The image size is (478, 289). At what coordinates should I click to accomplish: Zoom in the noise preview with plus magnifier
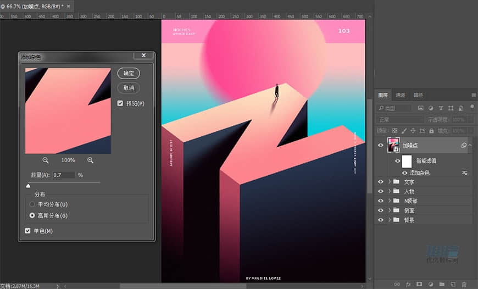(x=90, y=160)
